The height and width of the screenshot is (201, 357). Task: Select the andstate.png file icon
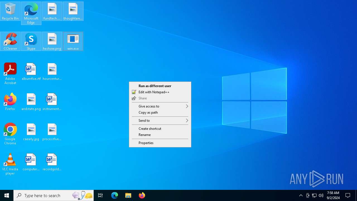31,102
